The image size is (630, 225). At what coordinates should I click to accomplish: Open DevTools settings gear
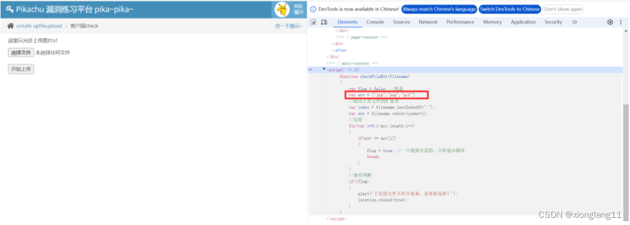point(610,22)
